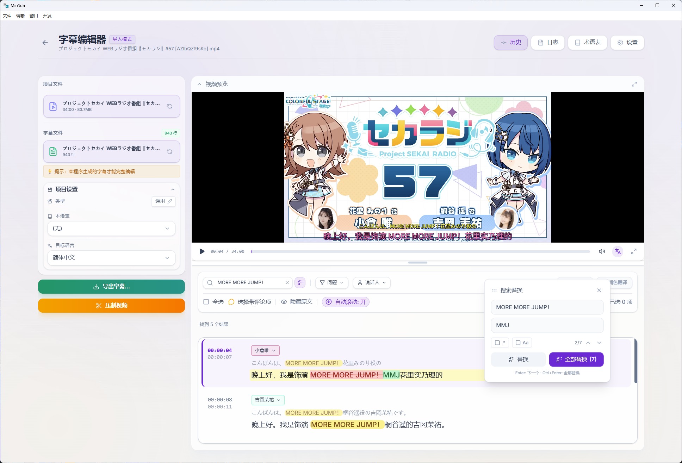Viewport: 682px width, 463px height.
Task: Expand video preview to fullscreen
Action: (634, 251)
